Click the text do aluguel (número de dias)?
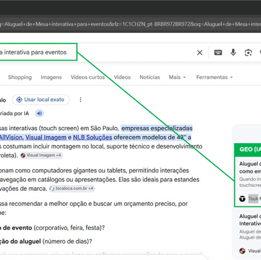The width and height of the screenshot is (261, 260). (51, 241)
